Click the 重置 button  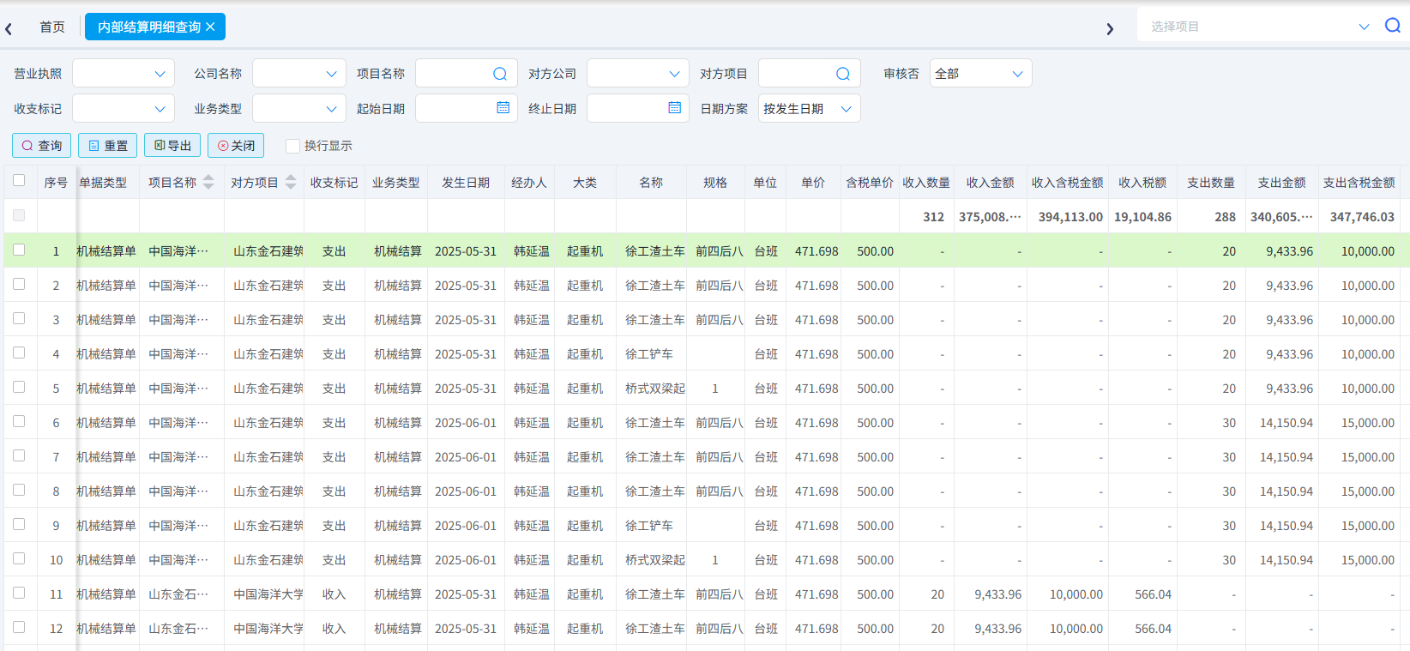point(107,145)
